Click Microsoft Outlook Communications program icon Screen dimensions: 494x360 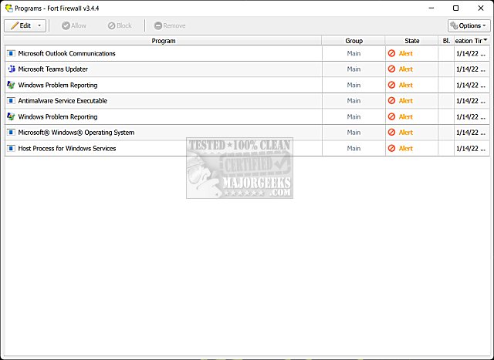click(11, 53)
